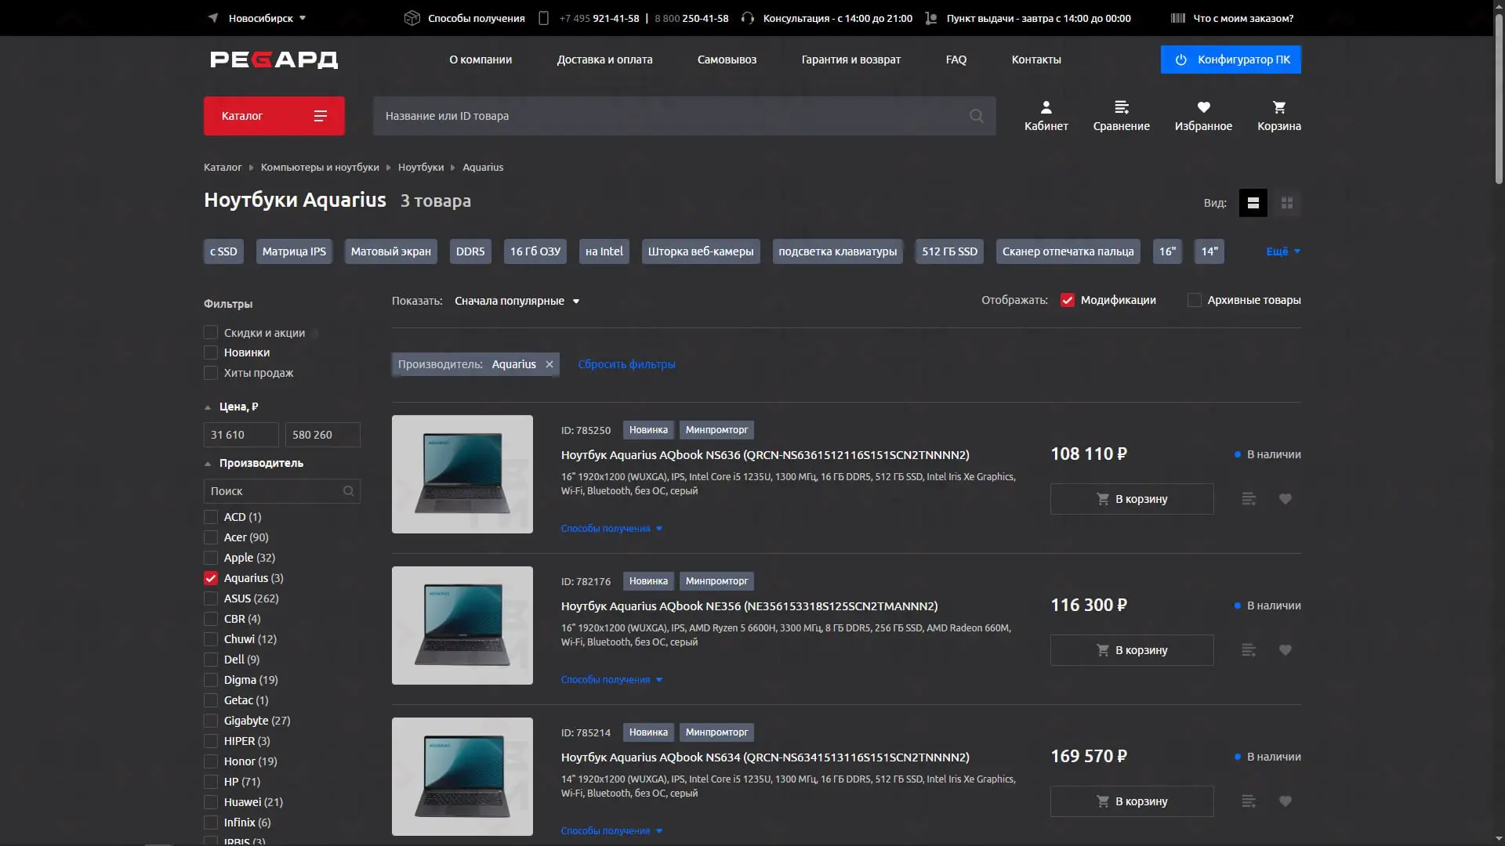The image size is (1505, 846).
Task: Open the AQbook NS634 product title link
Action: tap(765, 757)
